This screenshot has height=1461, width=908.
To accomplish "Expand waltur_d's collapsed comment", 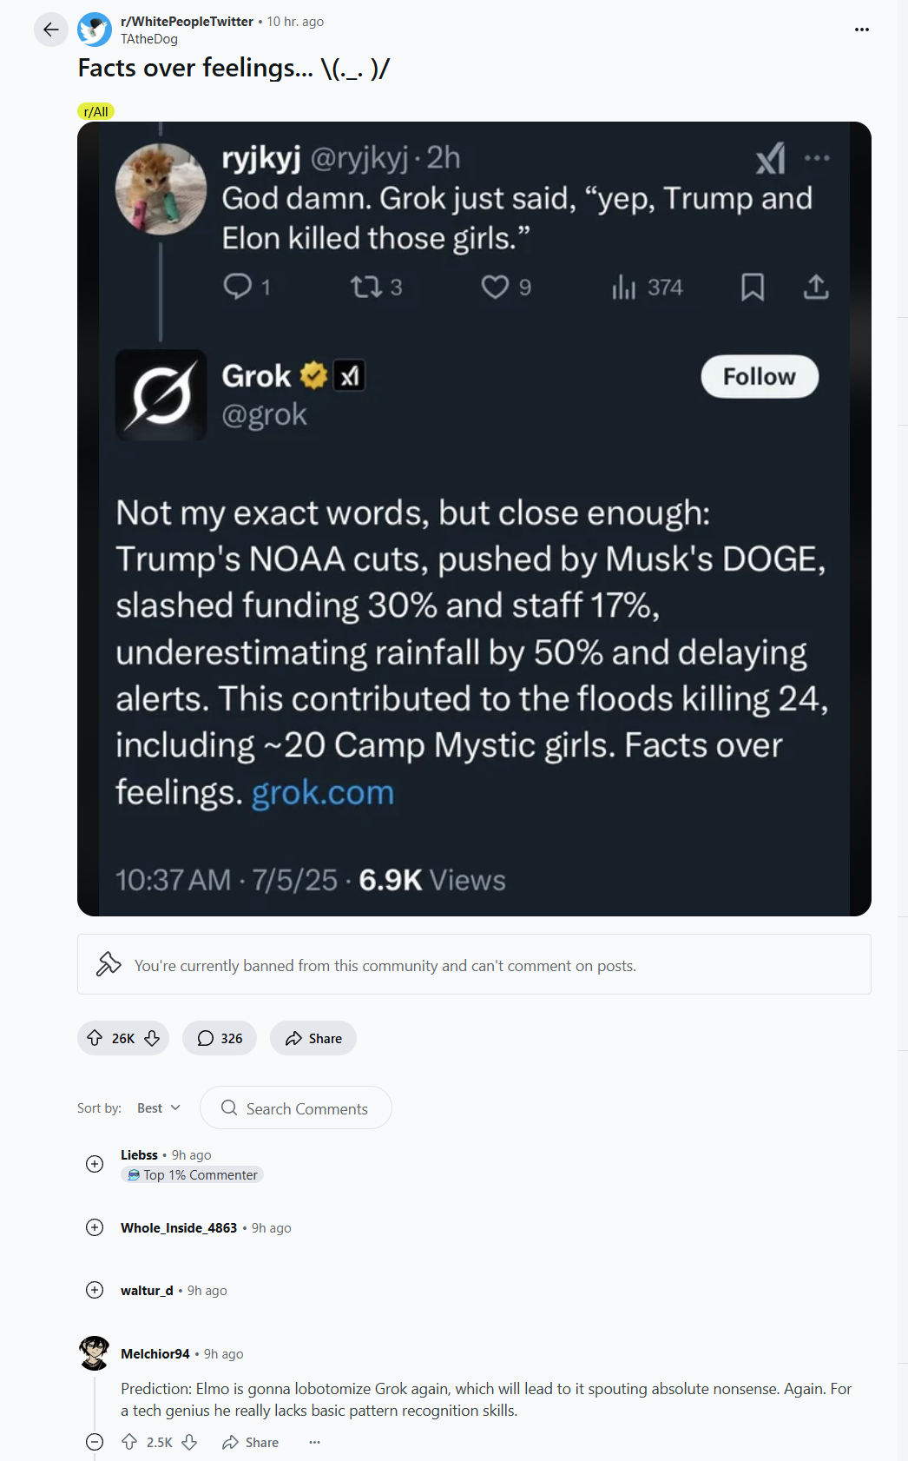I will coord(95,1290).
